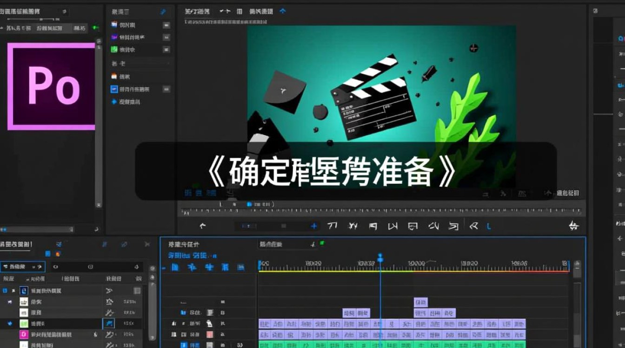Click the leftmost arrow icon of the transport bar

click(202, 226)
